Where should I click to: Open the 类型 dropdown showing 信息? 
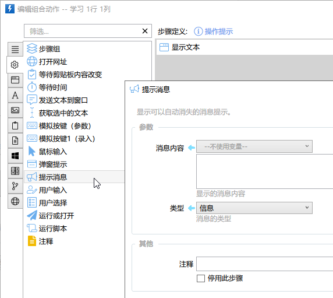pyautogui.click(x=254, y=208)
